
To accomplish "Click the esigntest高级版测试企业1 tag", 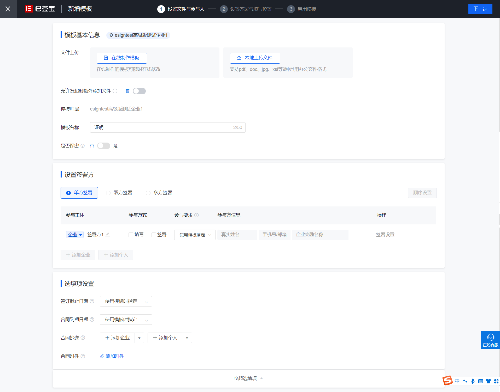I will pos(138,35).
